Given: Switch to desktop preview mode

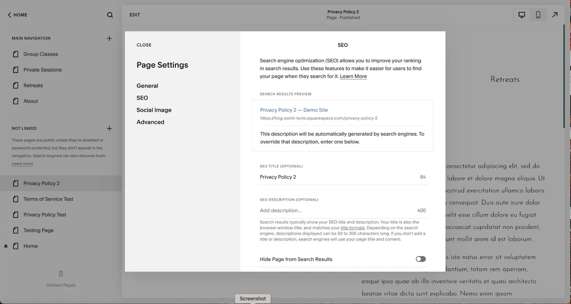Looking at the screenshot, I should (x=521, y=14).
